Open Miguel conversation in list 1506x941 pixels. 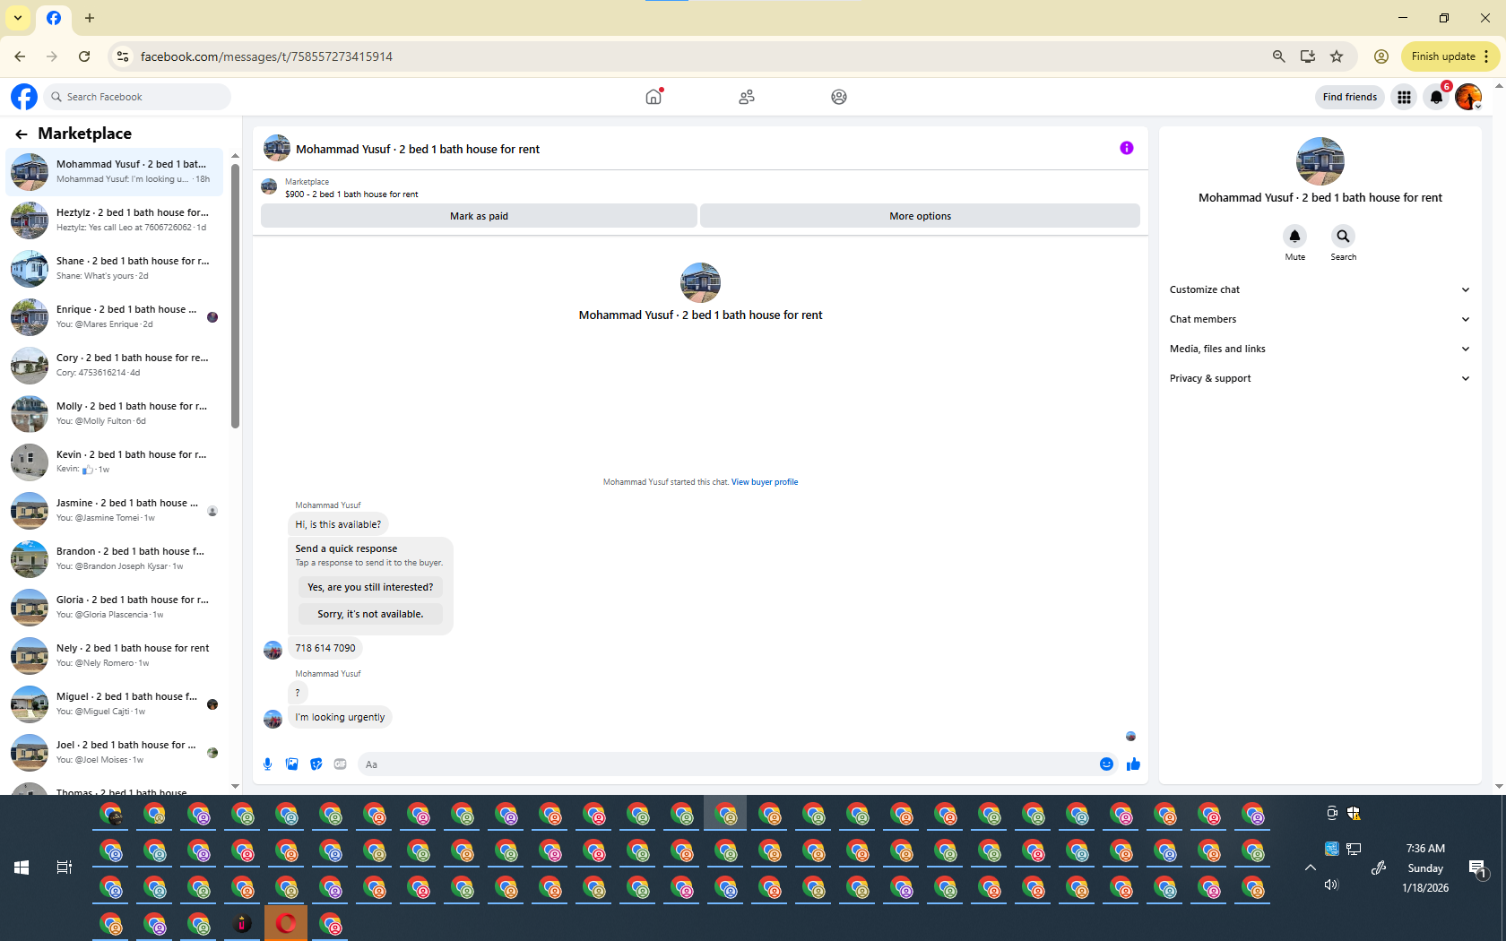coord(116,704)
